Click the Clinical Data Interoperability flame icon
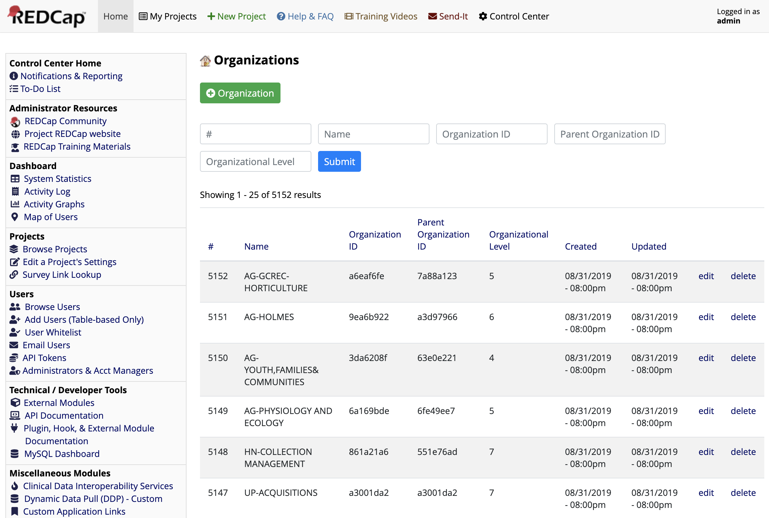Viewport: 769px width, 518px height. (14, 486)
